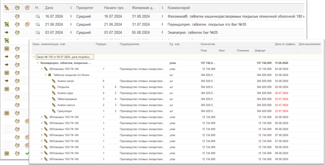Click the Желаемая д... column header
The height and width of the screenshot is (165, 325).
144,8
